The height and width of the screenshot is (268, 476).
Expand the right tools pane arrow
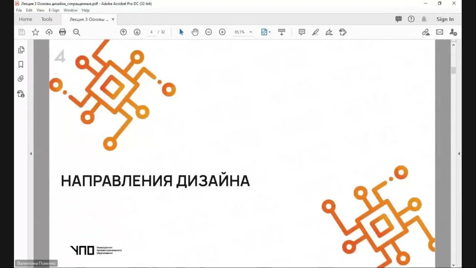pyautogui.click(x=459, y=153)
